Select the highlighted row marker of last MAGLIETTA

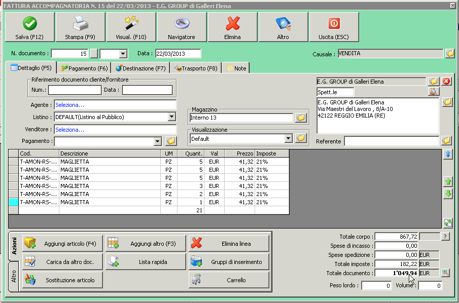14,202
